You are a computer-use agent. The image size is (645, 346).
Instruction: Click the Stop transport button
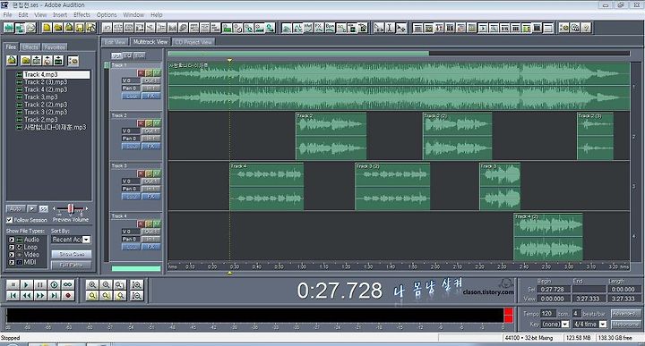[13, 284]
